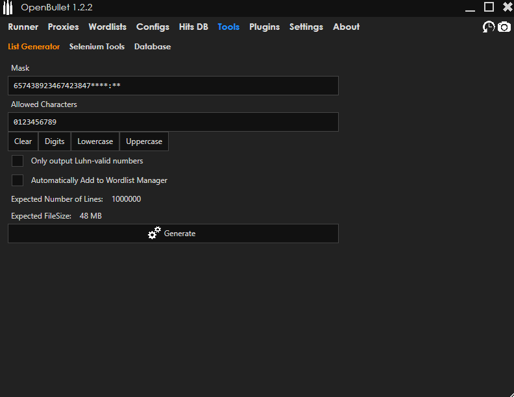Take a screenshot with the camera icon

[504, 27]
